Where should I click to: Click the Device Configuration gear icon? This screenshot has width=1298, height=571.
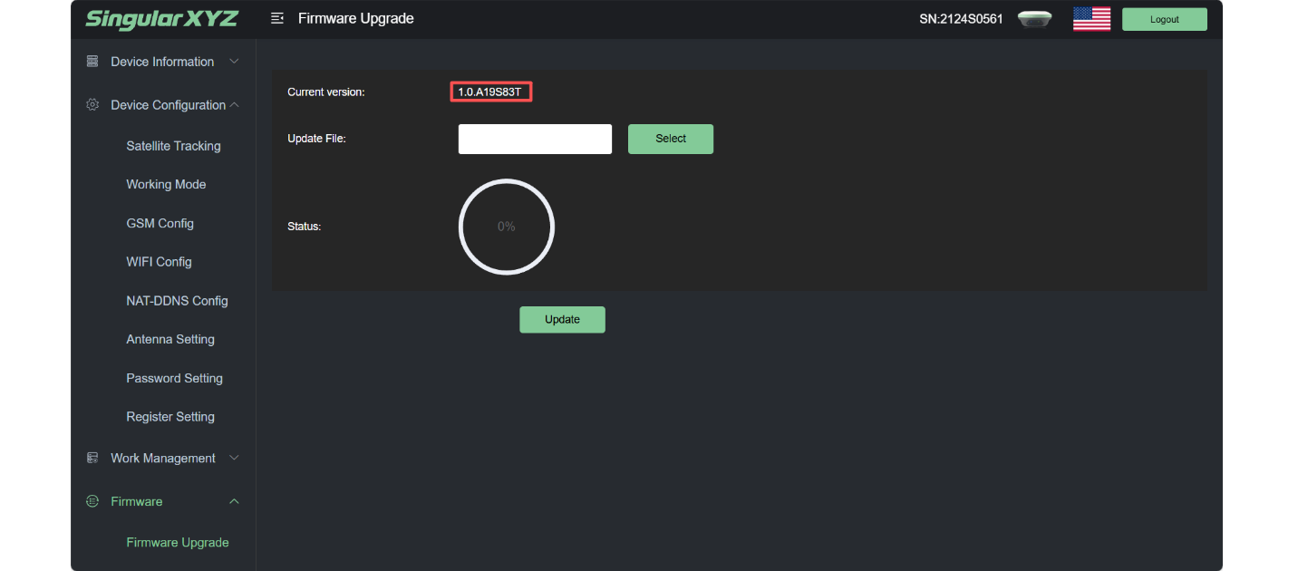[92, 105]
